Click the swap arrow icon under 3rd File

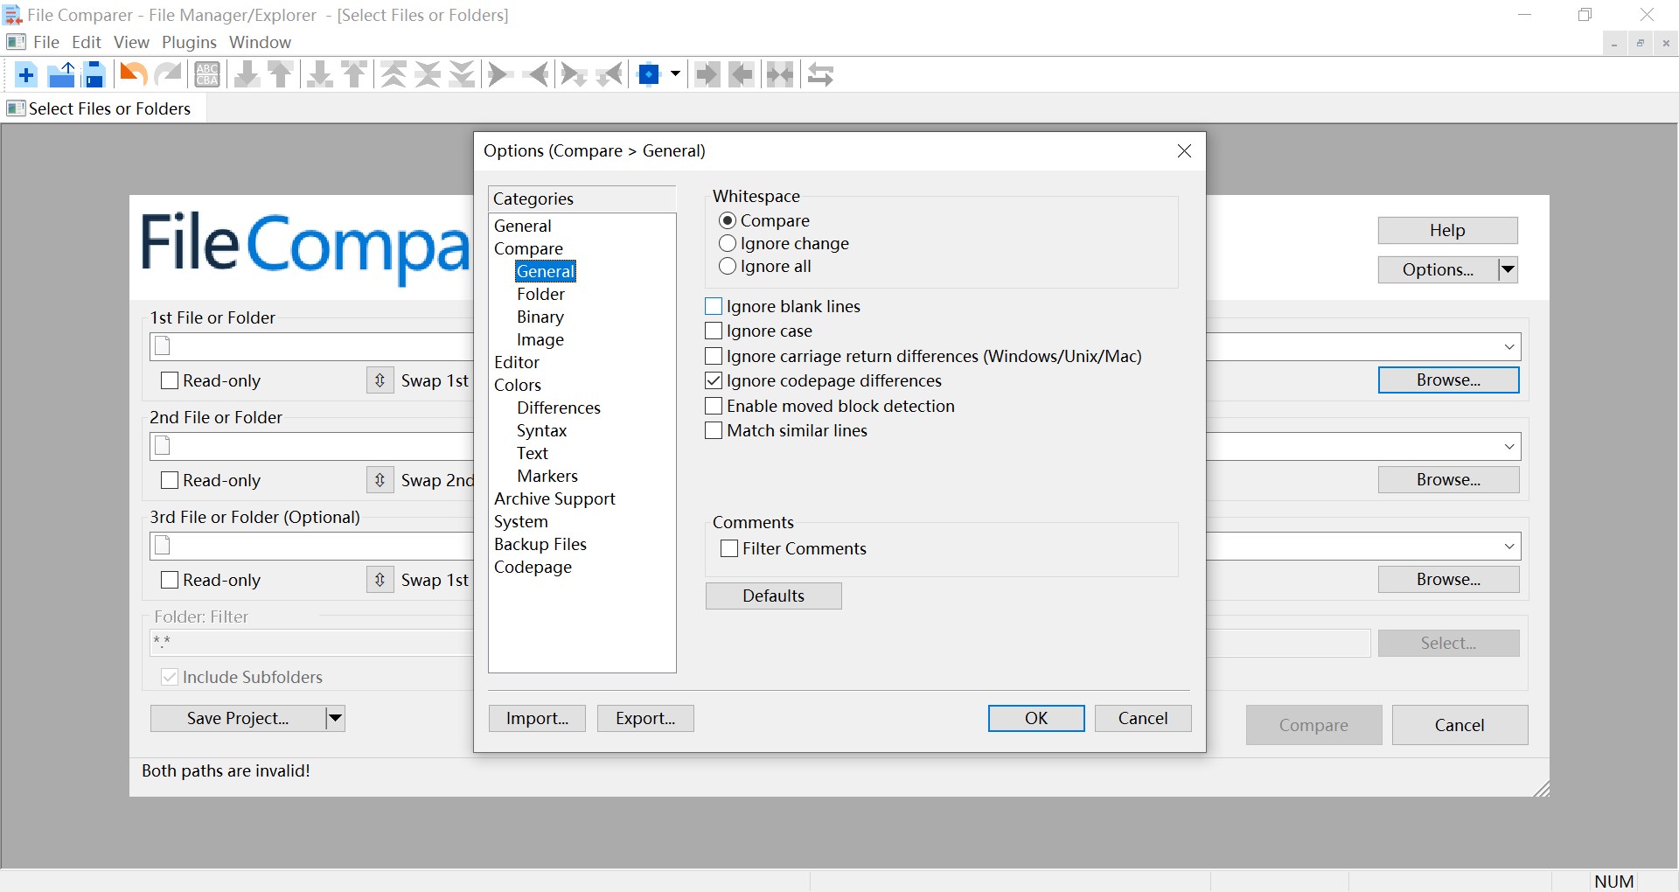tap(380, 580)
